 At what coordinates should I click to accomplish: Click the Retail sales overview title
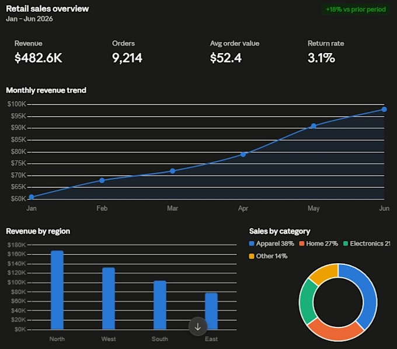[47, 9]
